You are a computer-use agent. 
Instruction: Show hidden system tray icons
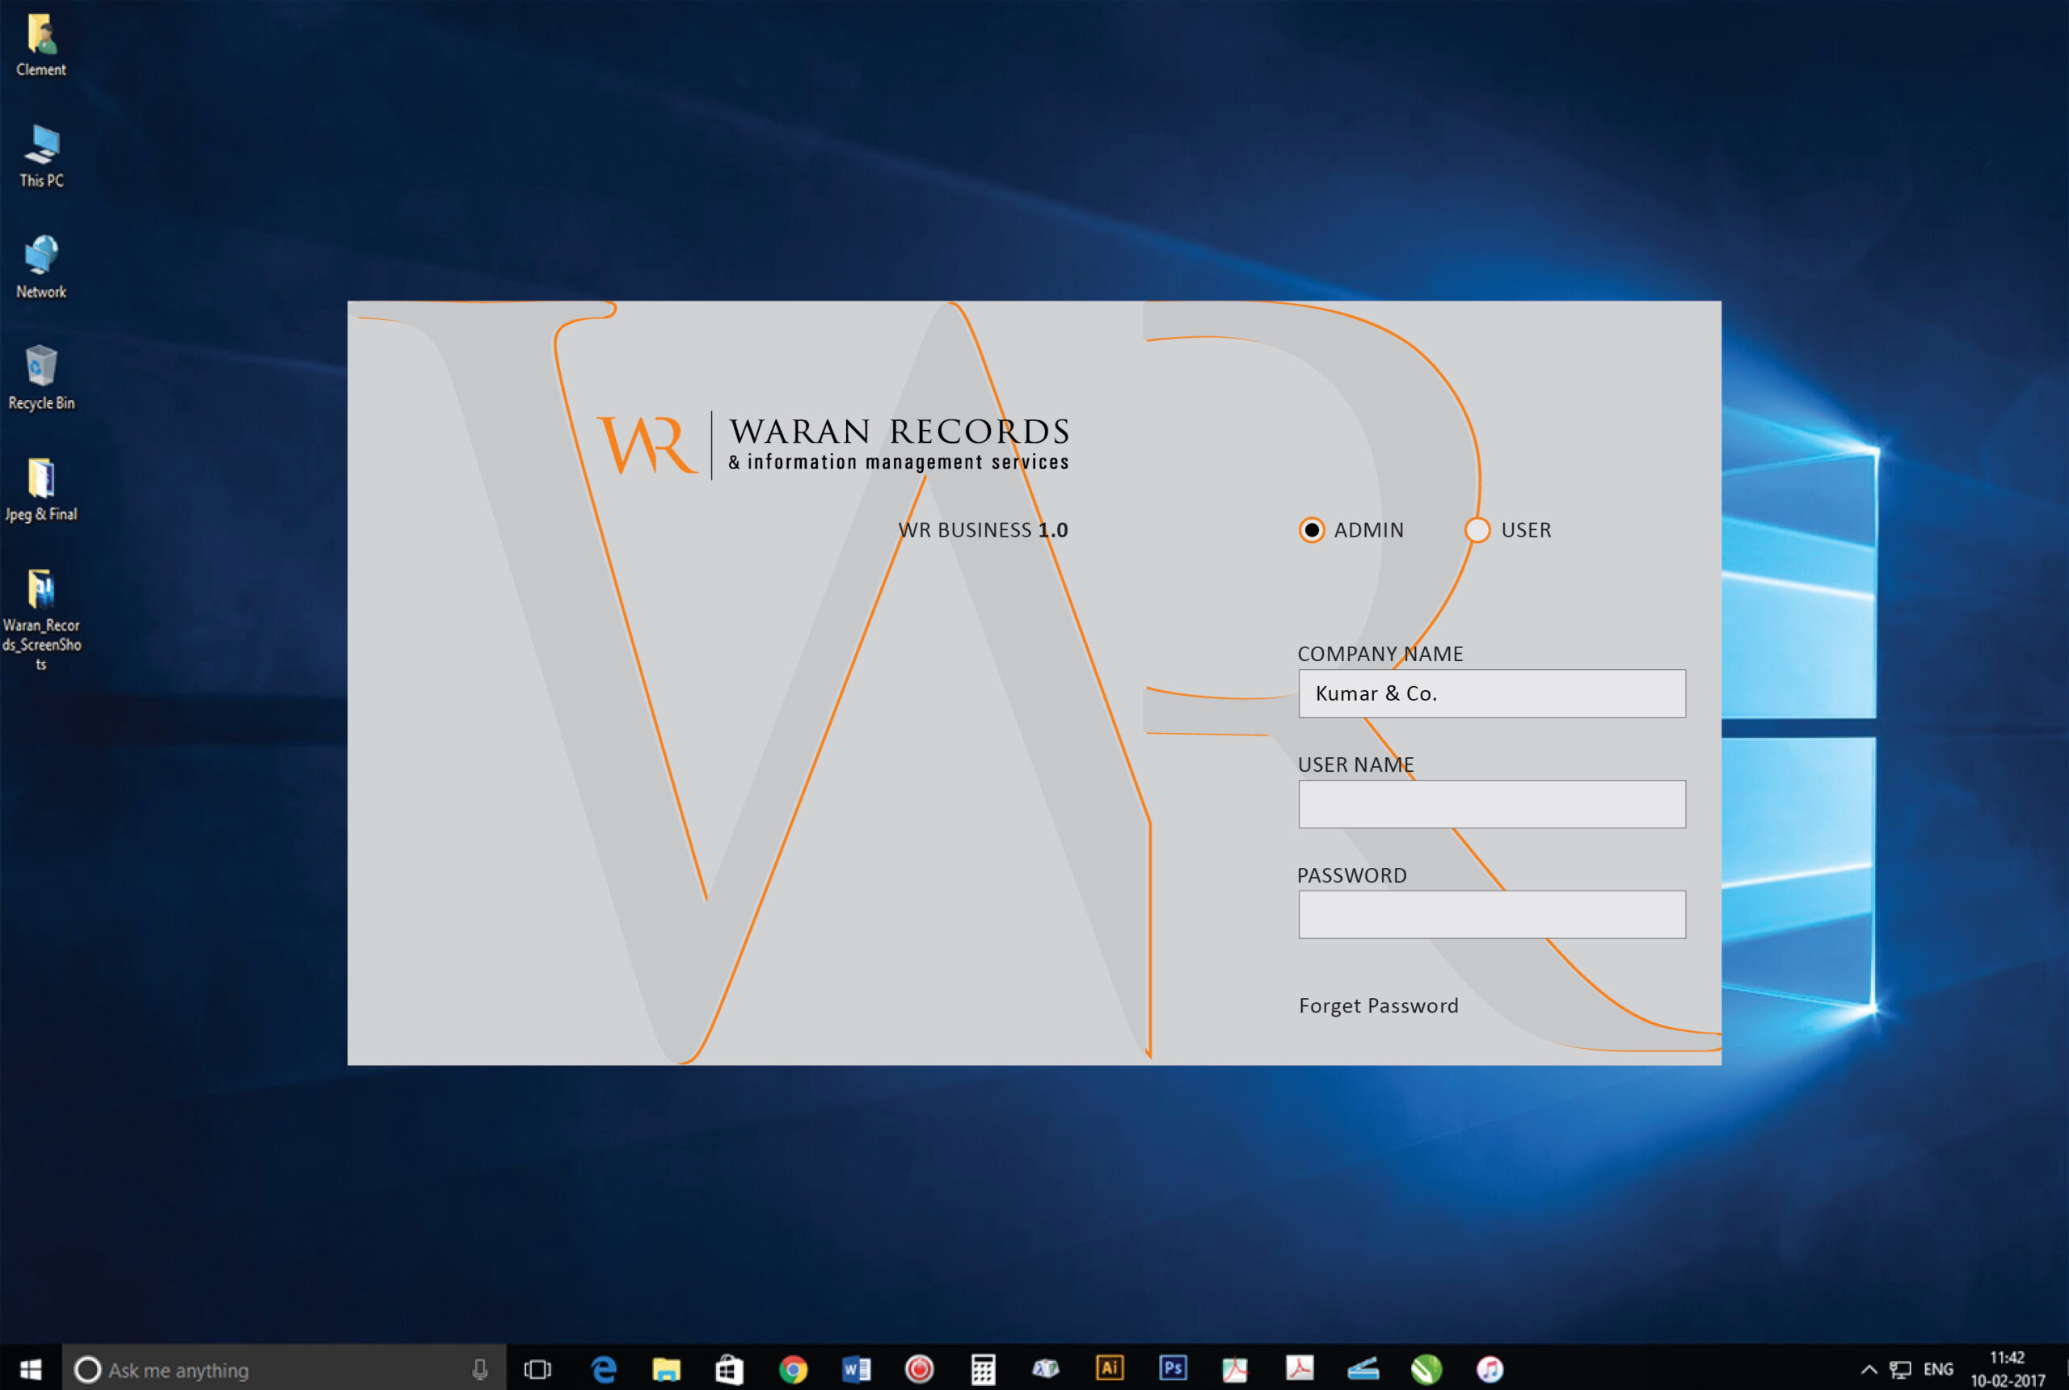point(1869,1370)
